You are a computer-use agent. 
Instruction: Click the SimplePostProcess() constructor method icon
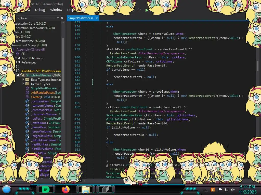[27, 88]
